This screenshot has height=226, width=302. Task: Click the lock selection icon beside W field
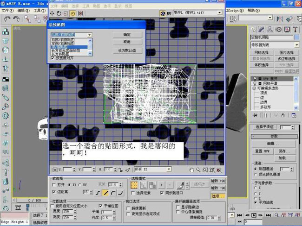pyautogui.click(x=121, y=170)
